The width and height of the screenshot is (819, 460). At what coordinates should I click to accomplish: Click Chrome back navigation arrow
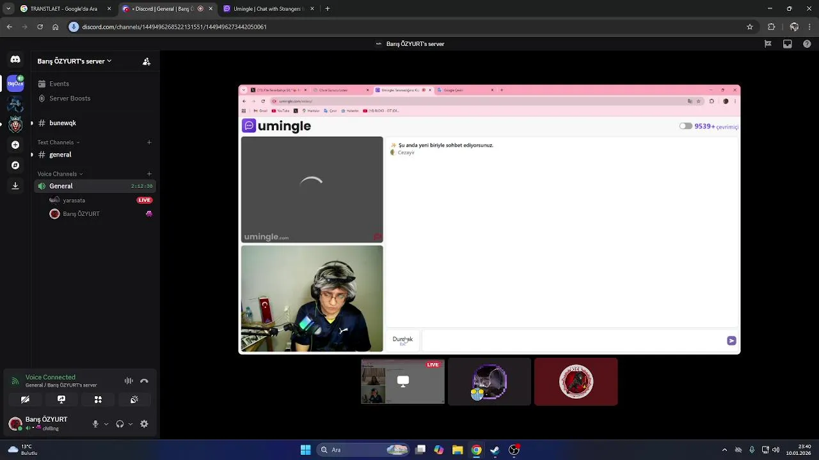click(9, 27)
